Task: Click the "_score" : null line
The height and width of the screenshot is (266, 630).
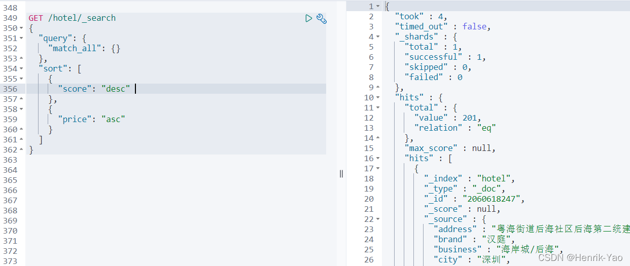Action: pos(462,209)
